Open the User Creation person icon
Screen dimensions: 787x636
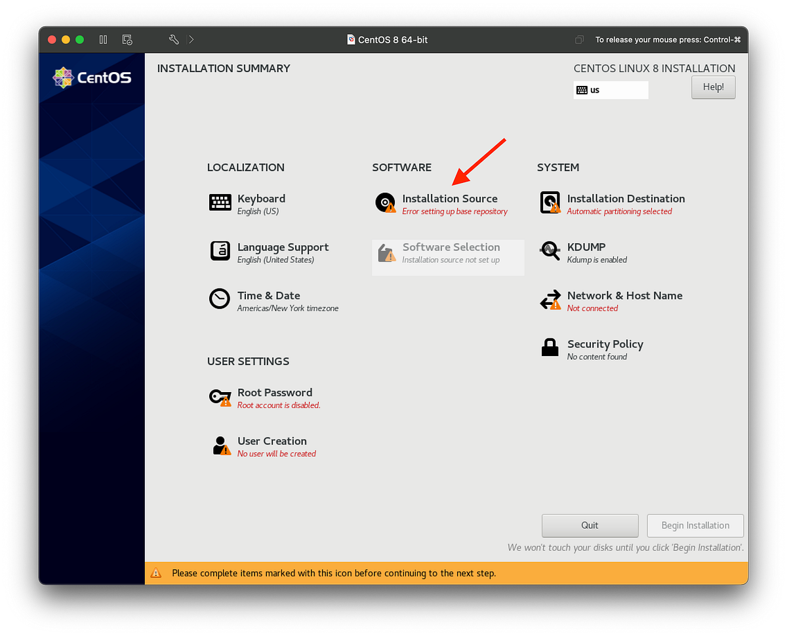[220, 445]
